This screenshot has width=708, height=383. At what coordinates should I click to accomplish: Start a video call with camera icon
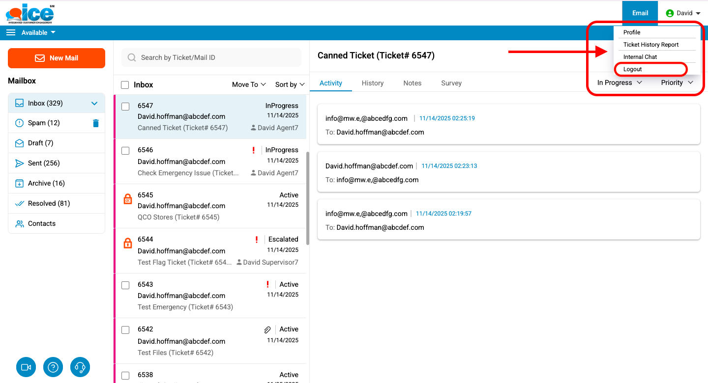click(x=26, y=367)
